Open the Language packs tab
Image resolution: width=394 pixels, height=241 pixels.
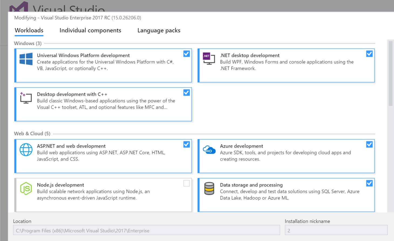[159, 30]
